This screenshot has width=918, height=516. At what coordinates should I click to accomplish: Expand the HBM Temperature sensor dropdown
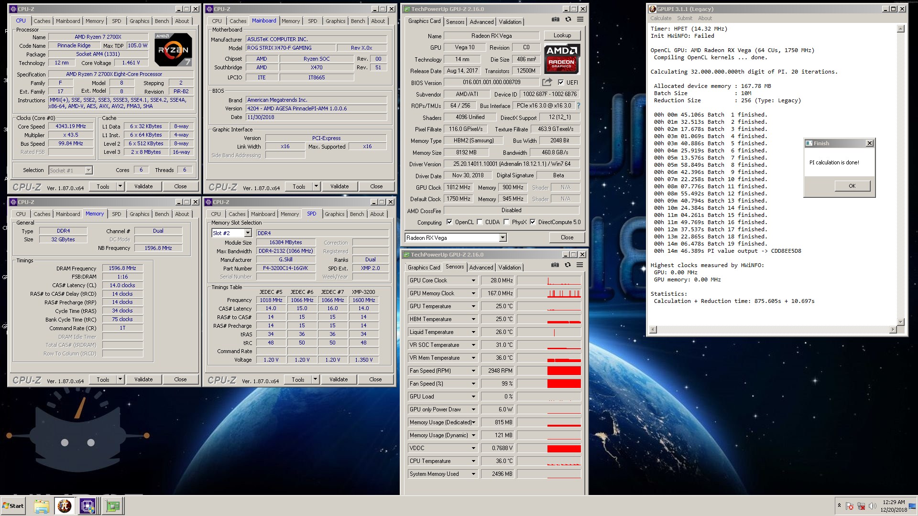point(473,319)
